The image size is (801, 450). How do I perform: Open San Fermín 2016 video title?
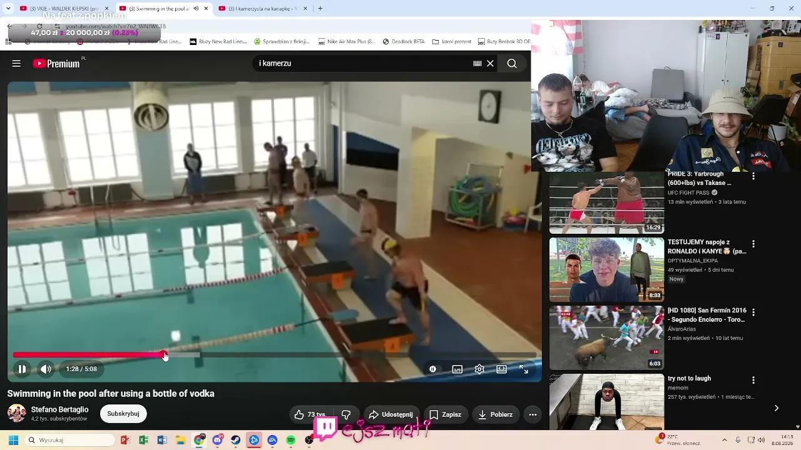click(707, 315)
